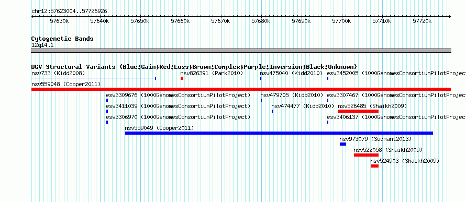This screenshot has width=466, height=202.
Task: Select the long red nsv559048 loss bar
Action: [241, 89]
